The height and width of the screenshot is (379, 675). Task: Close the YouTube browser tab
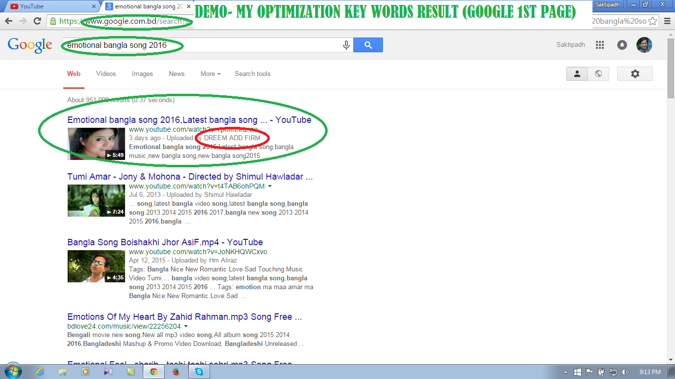coord(93,6)
